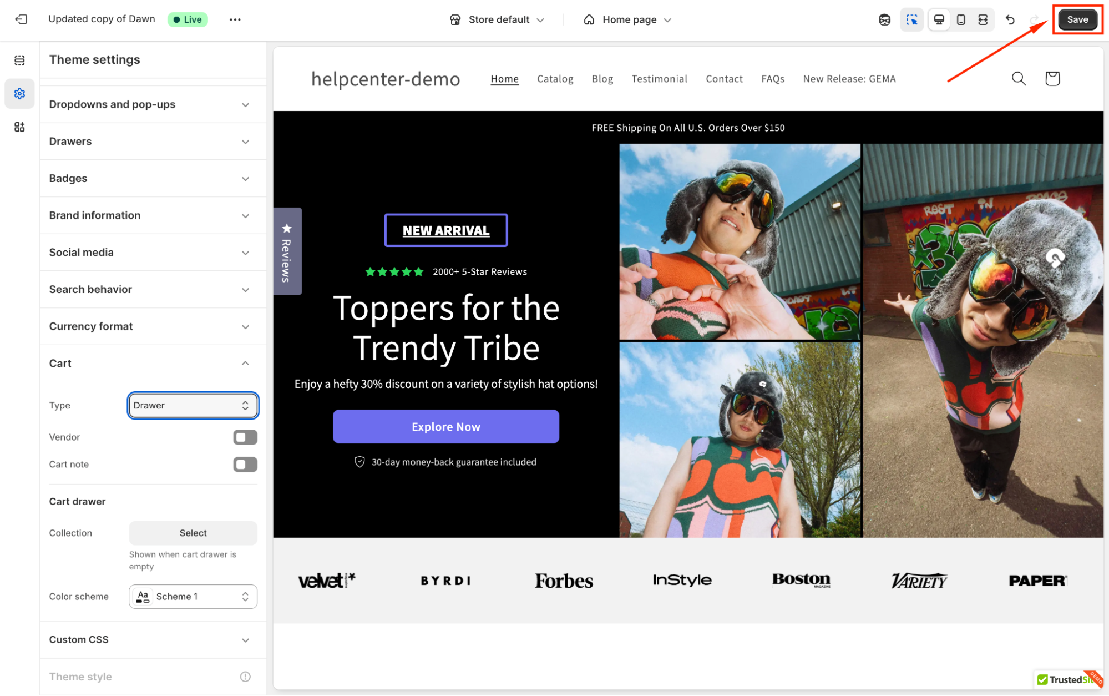
Task: Click the undo arrow icon
Action: [1010, 19]
